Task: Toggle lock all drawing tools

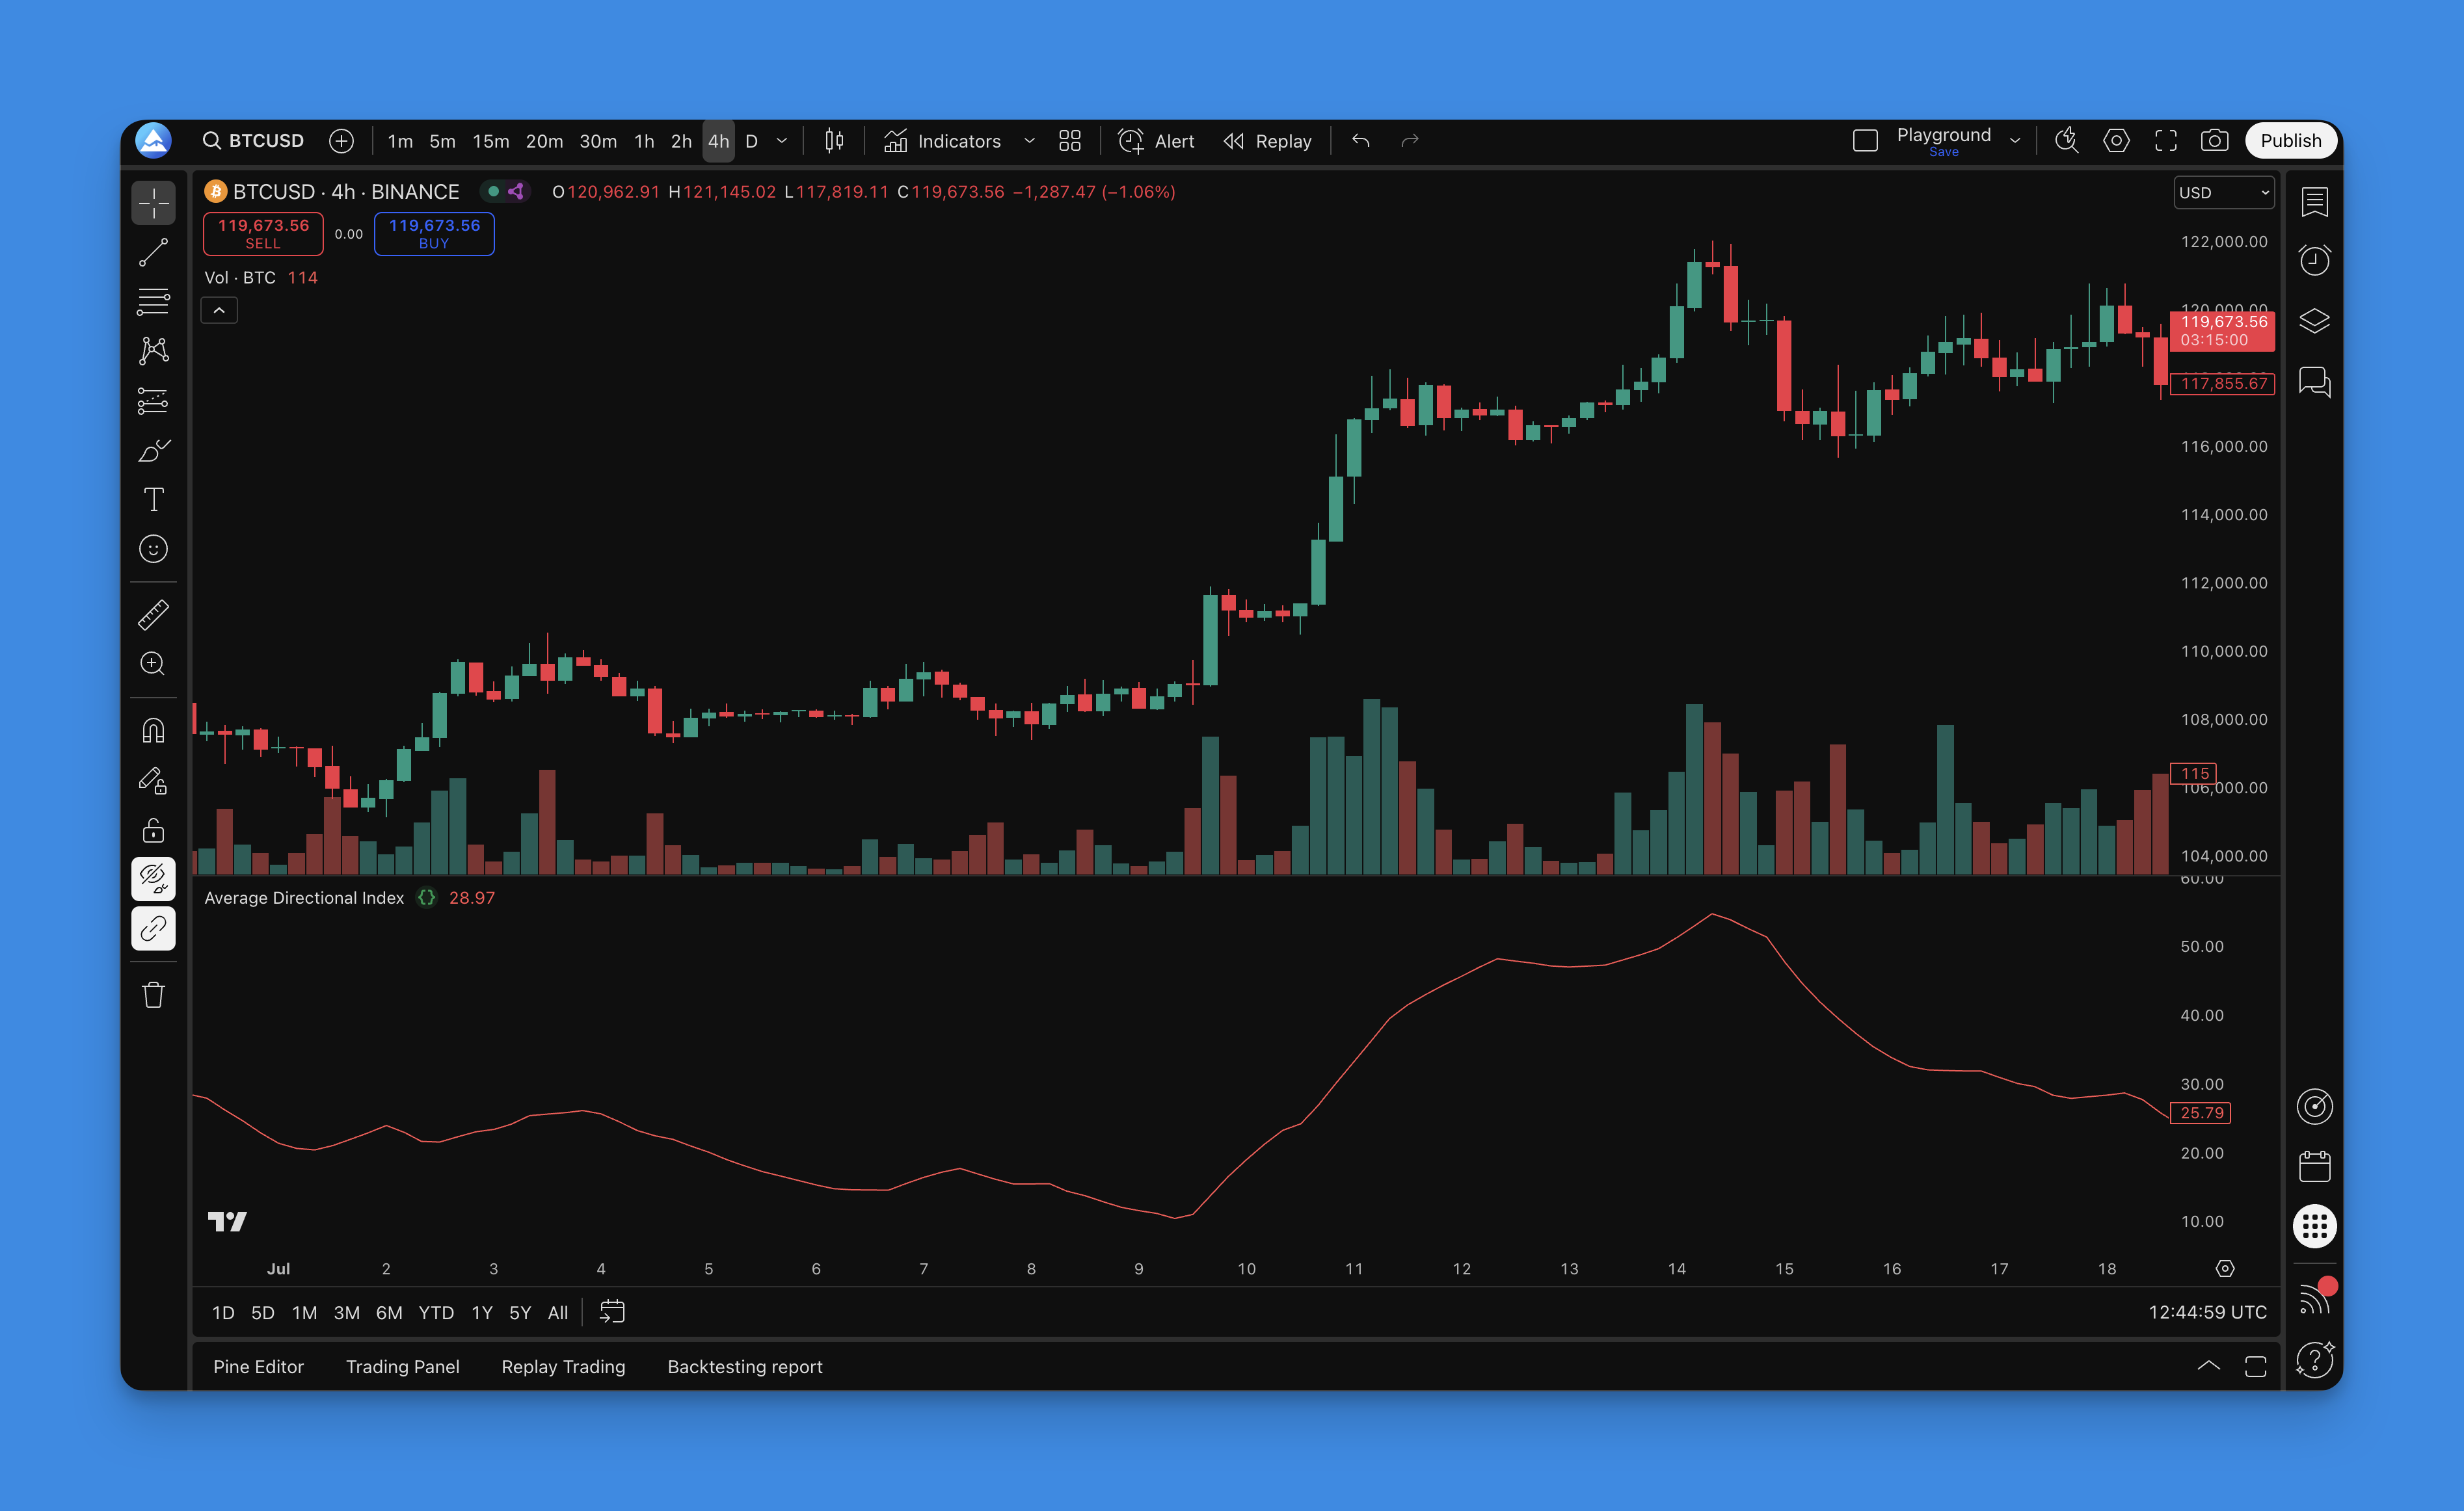Action: [x=153, y=830]
